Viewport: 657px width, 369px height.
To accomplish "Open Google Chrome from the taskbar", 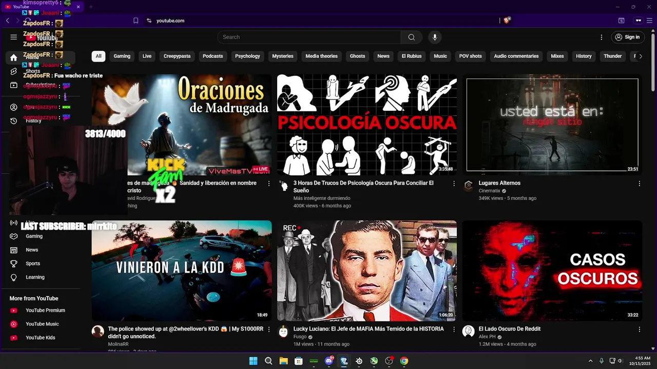I will [x=404, y=361].
